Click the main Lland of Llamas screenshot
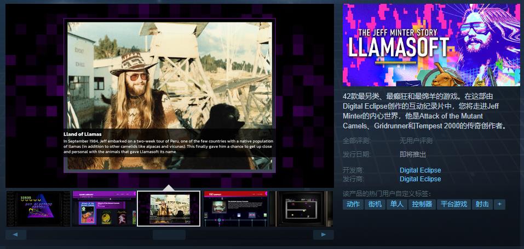Screen dimensions: 524x249 click(170, 96)
